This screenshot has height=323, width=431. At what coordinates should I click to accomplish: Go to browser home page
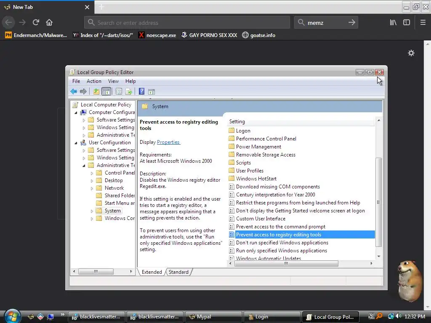click(49, 22)
